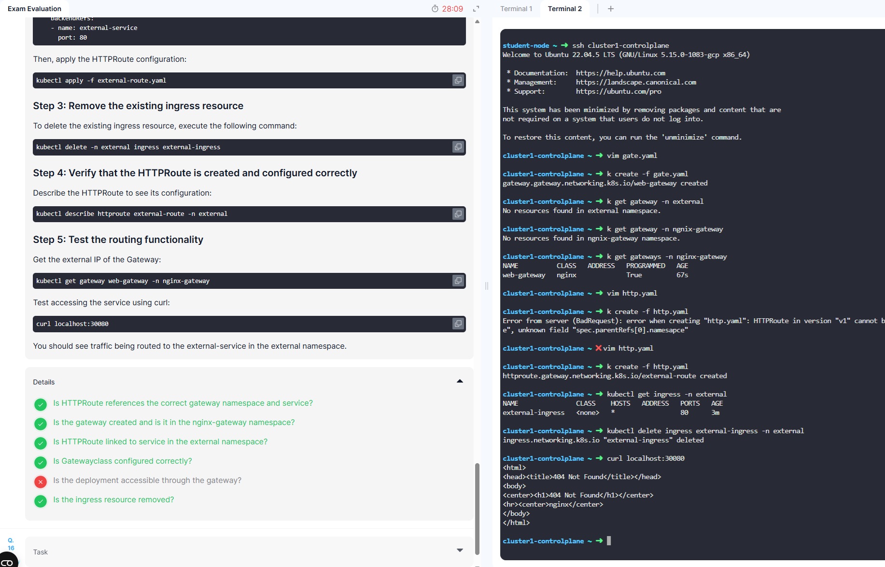Image resolution: width=885 pixels, height=567 pixels.
Task: Click the 'Details' section label
Action: click(44, 382)
